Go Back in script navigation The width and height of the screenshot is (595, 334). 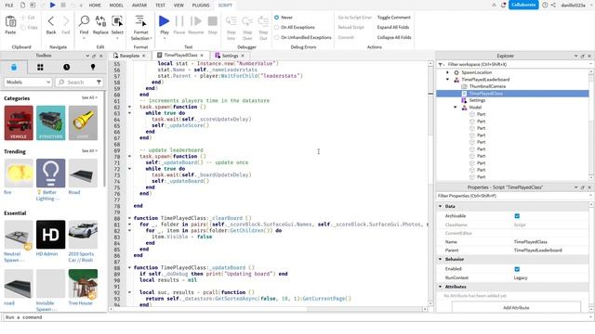[51, 21]
